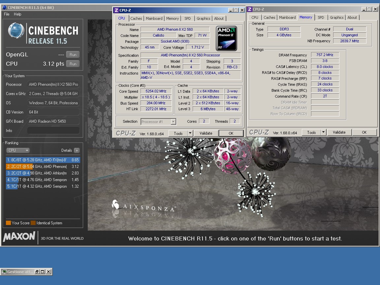
Task: Click the Command Rate value 2T
Action: [x=325, y=96]
